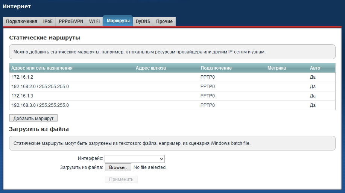Expand the Интерфейс dropdown

pos(134,159)
